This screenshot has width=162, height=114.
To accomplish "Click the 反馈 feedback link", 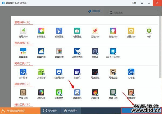I will click(x=134, y=3).
